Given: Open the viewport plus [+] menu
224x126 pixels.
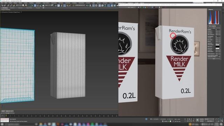Looking at the screenshot, I should (1, 12).
